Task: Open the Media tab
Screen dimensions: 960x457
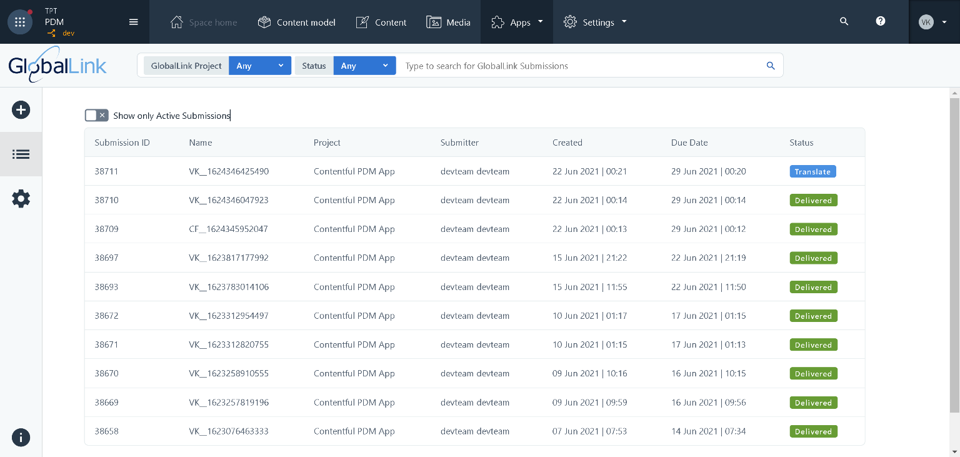Action: click(448, 23)
